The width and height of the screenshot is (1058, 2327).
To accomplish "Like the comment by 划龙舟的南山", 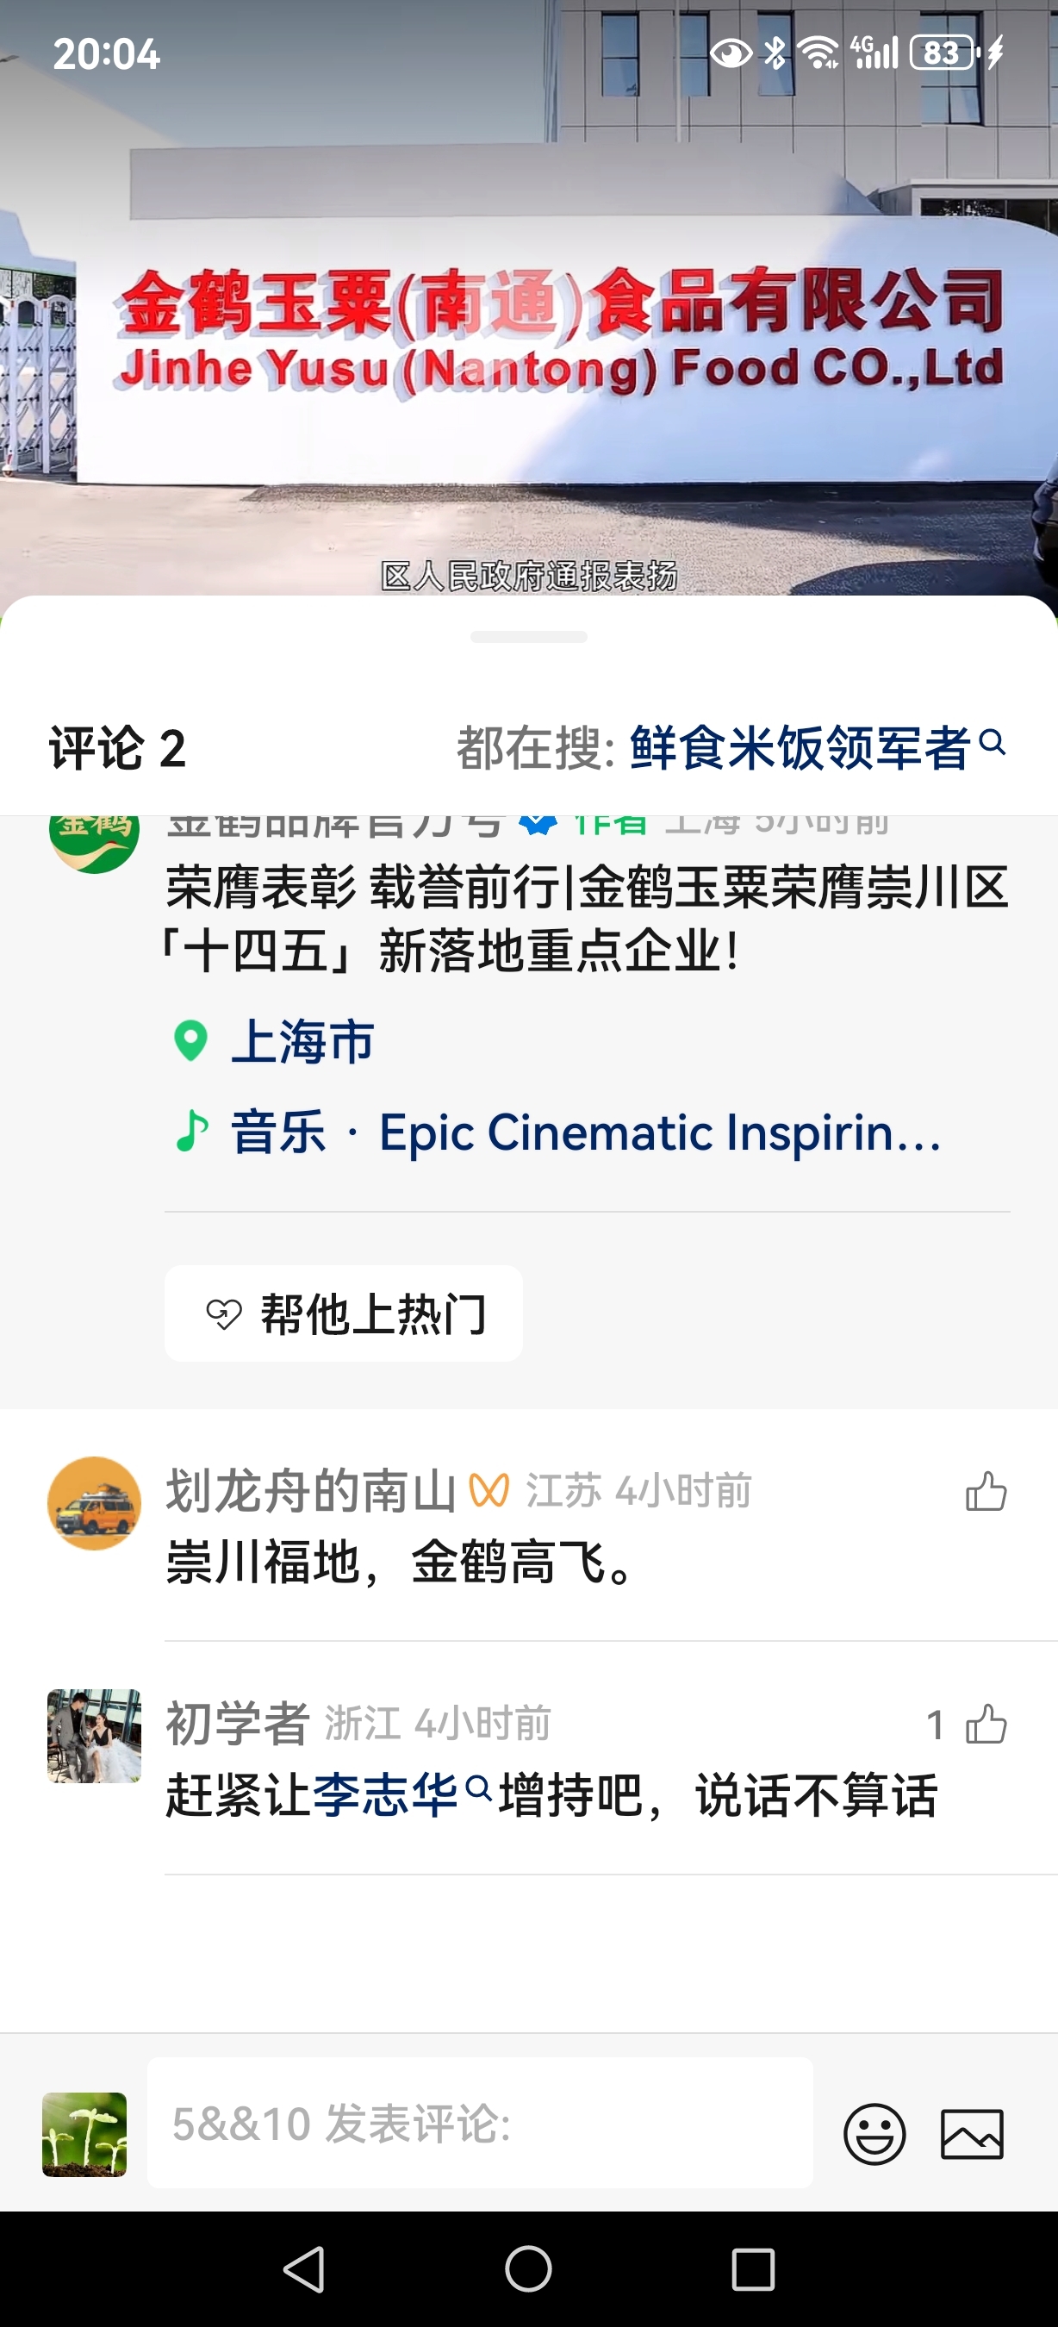I will pos(986,1491).
